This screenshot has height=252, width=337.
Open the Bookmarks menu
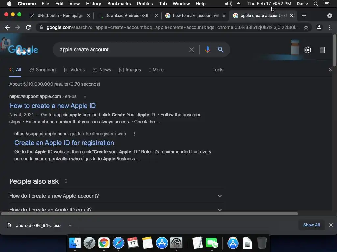coord(119,4)
